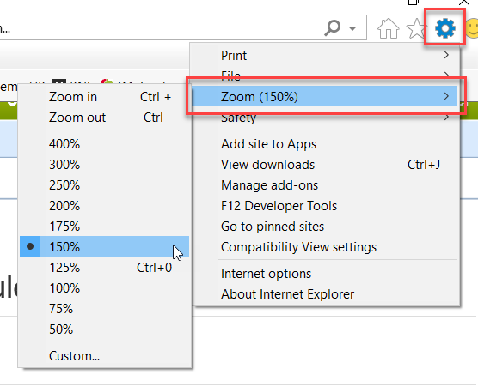The height and width of the screenshot is (387, 478).
Task: Launch F12 Developer Tools
Action: 324,206
